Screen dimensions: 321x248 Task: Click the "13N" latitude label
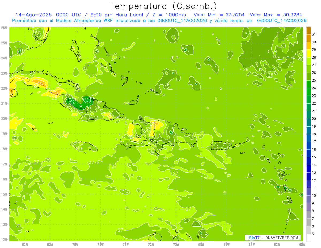pos(4,224)
